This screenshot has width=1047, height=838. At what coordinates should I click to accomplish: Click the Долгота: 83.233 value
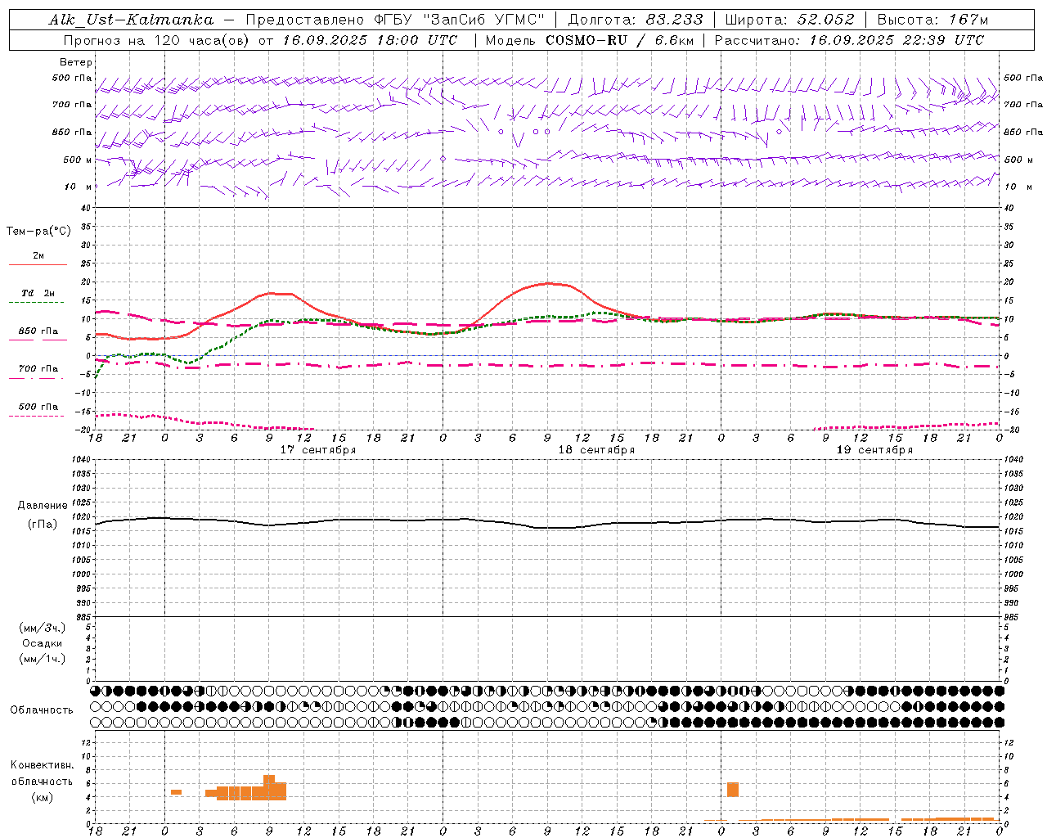coord(636,20)
